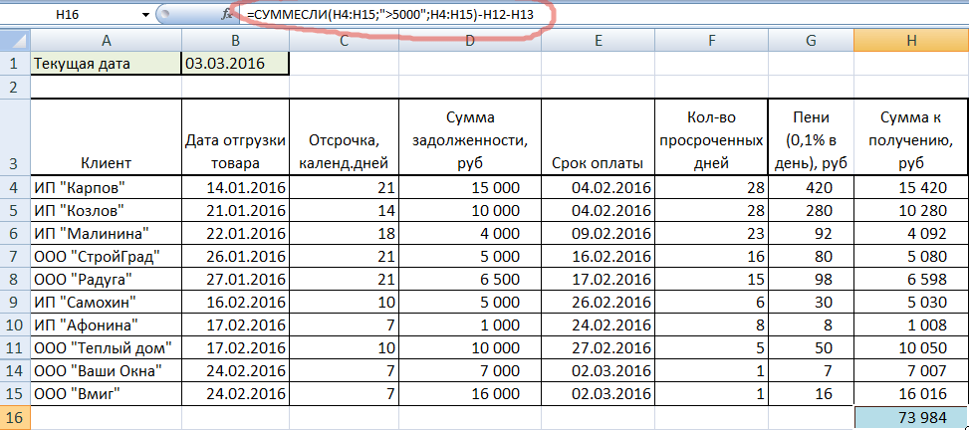969x430 pixels.
Task: Select column B header
Action: click(235, 42)
